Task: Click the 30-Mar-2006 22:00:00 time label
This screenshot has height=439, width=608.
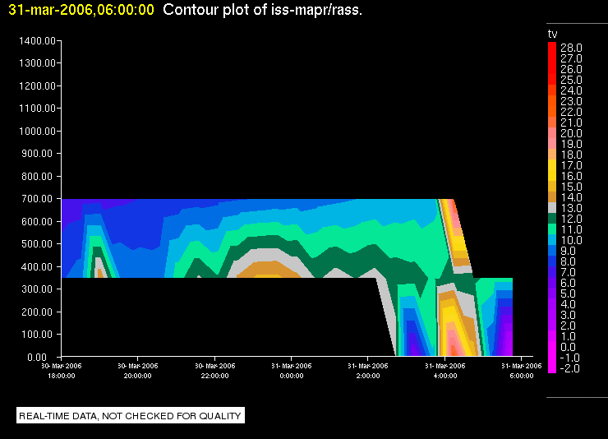Action: coord(214,371)
